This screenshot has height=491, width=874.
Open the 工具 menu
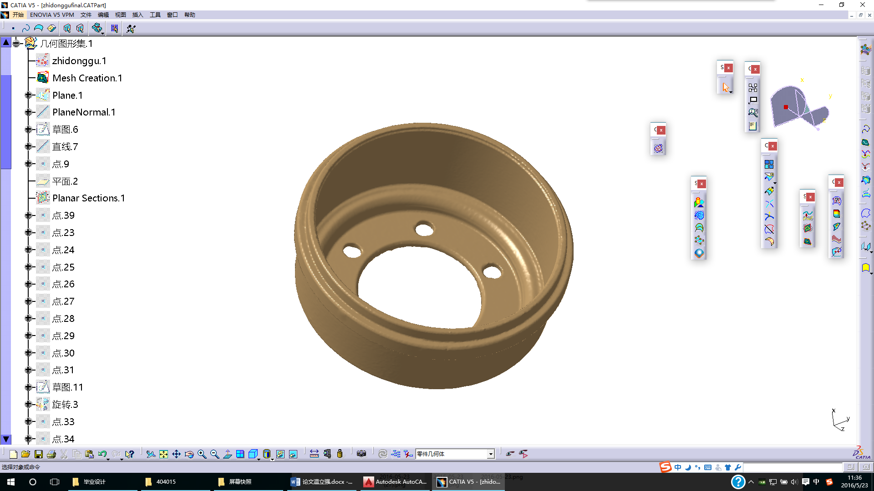pyautogui.click(x=155, y=15)
